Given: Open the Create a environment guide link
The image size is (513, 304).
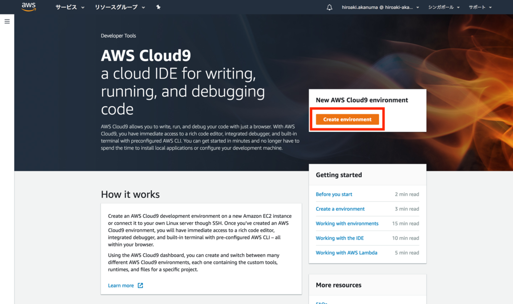Looking at the screenshot, I should (340, 209).
